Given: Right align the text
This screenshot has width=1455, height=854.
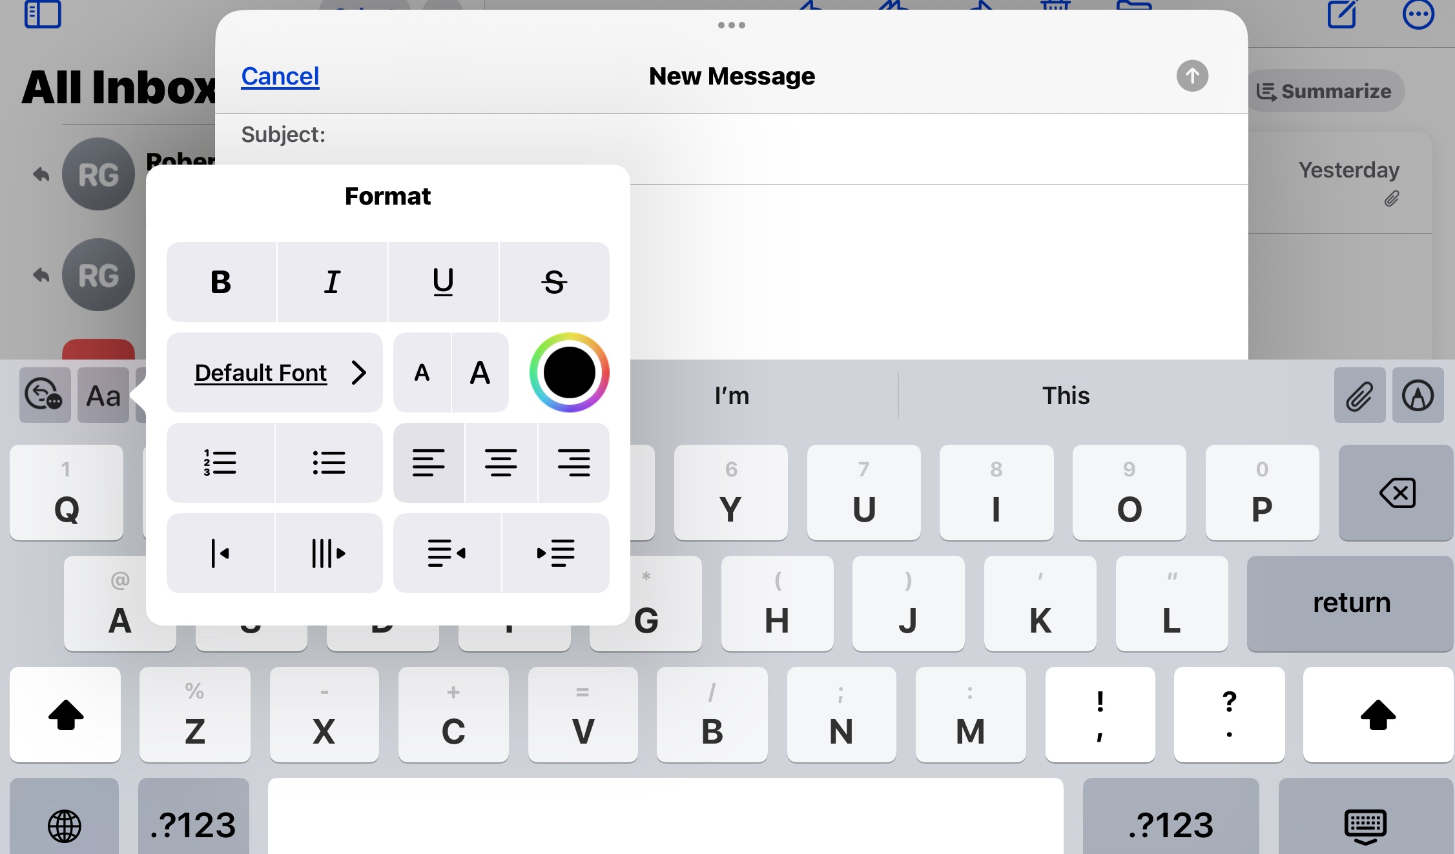Looking at the screenshot, I should [x=573, y=463].
